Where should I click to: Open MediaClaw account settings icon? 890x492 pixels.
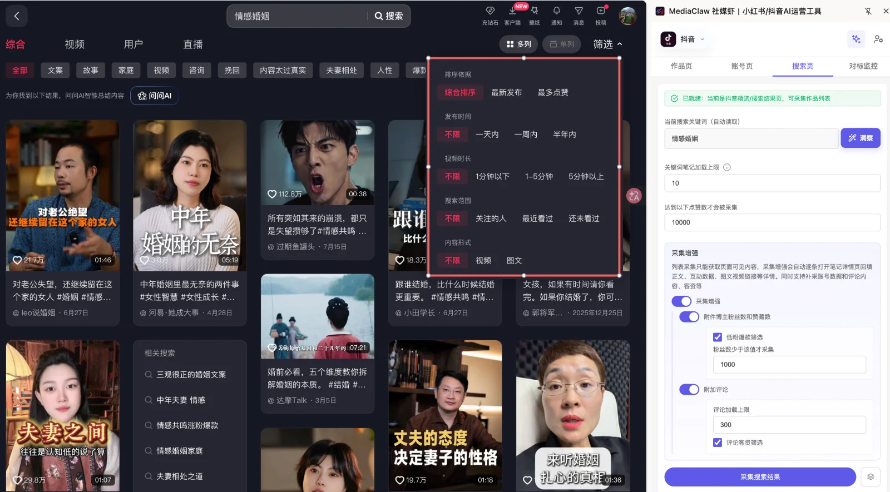878,39
